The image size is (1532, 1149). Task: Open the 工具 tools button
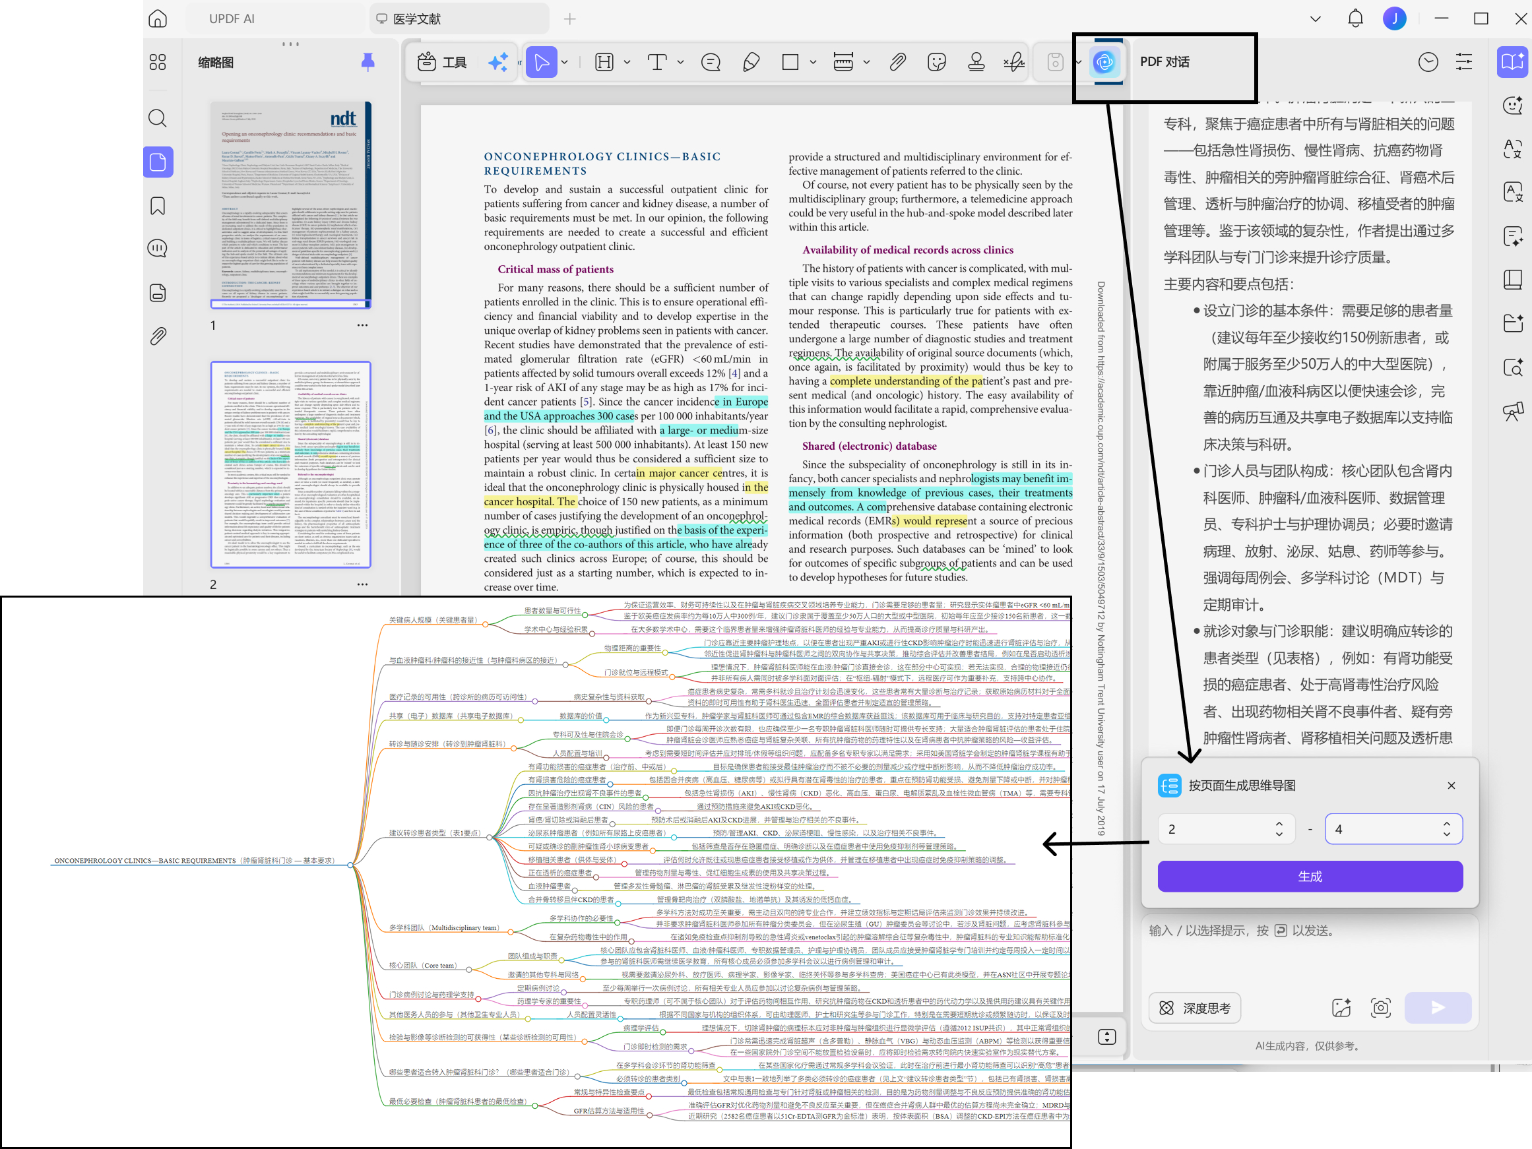[442, 63]
